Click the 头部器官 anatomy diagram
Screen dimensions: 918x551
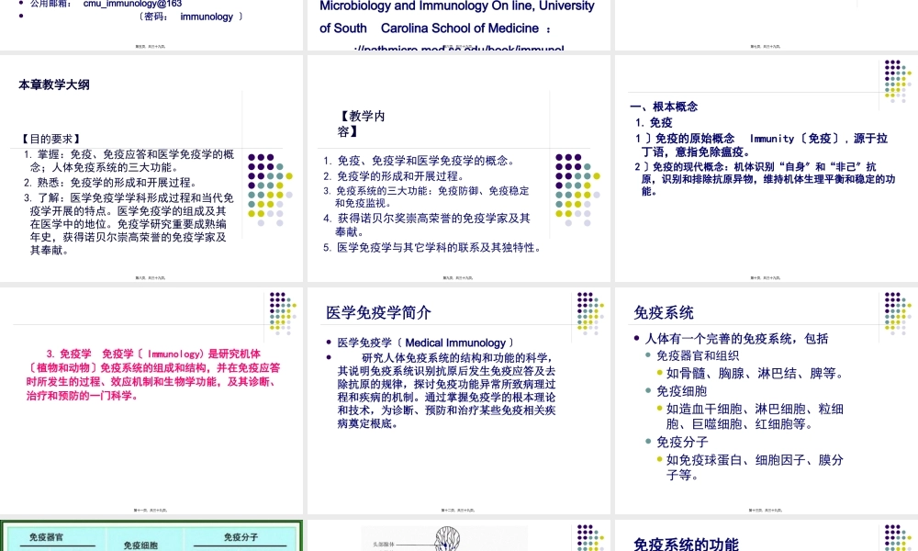pyautogui.click(x=447, y=537)
